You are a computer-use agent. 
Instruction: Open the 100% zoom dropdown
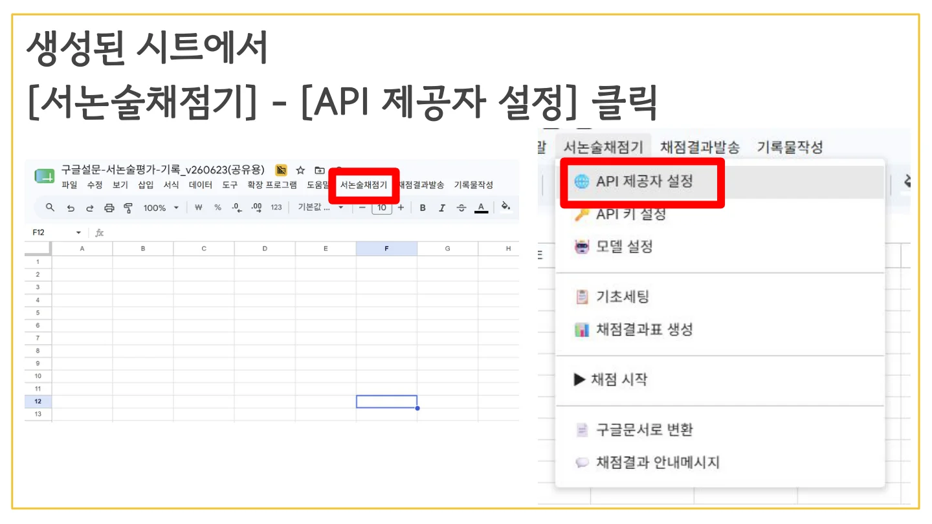pyautogui.click(x=161, y=208)
